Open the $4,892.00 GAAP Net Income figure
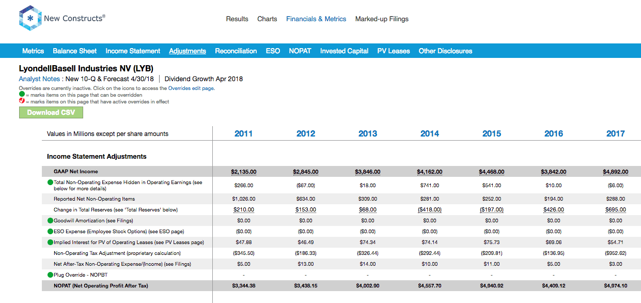Image resolution: width=641 pixels, height=303 pixels. tap(616, 172)
